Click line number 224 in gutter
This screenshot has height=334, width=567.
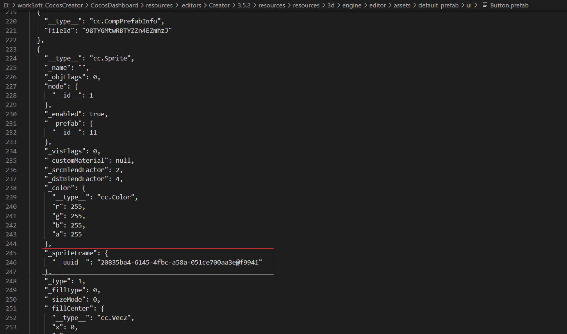11,59
